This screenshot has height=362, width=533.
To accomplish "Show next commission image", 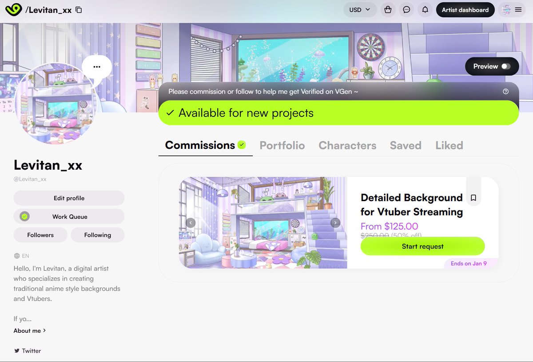I will (335, 222).
